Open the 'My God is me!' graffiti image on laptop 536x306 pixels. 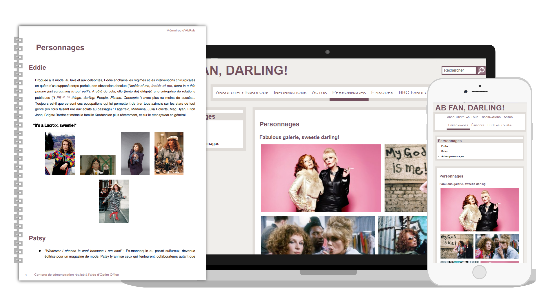click(x=405, y=178)
